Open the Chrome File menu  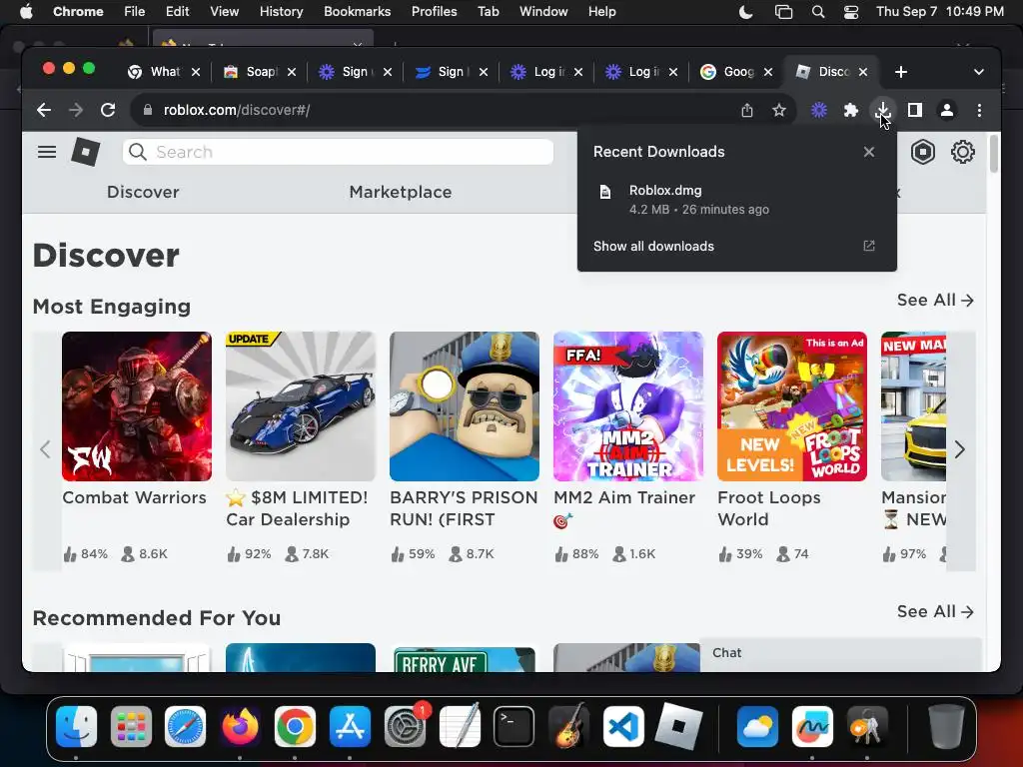[135, 12]
